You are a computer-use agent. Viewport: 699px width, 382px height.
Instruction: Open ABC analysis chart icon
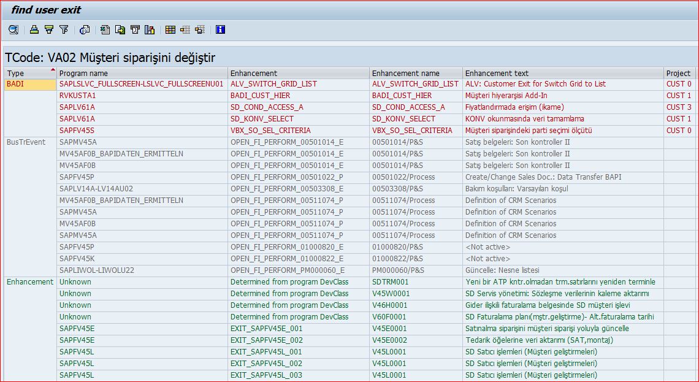(150, 30)
